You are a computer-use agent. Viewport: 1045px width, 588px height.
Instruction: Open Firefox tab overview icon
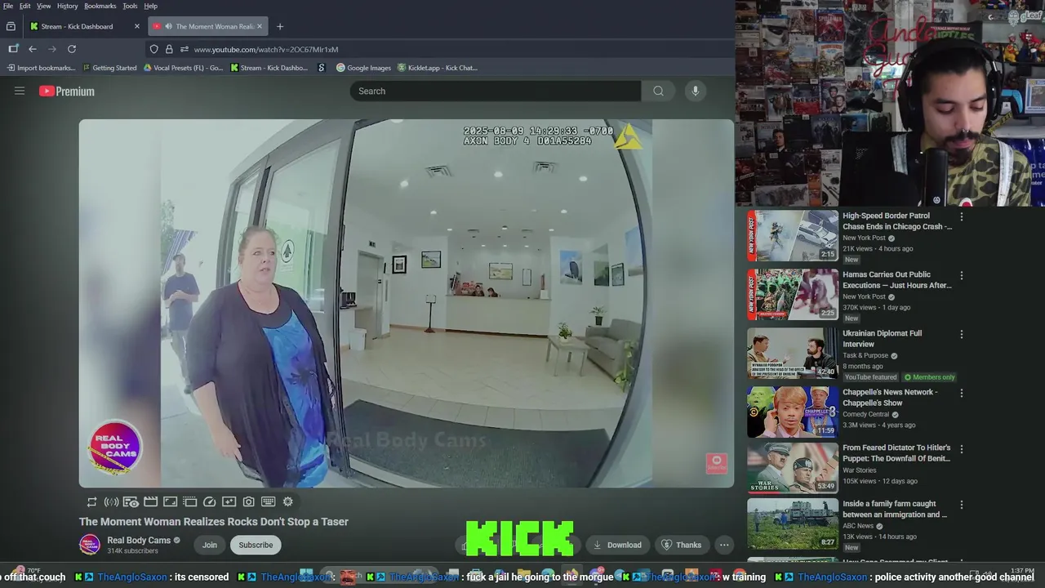11,26
